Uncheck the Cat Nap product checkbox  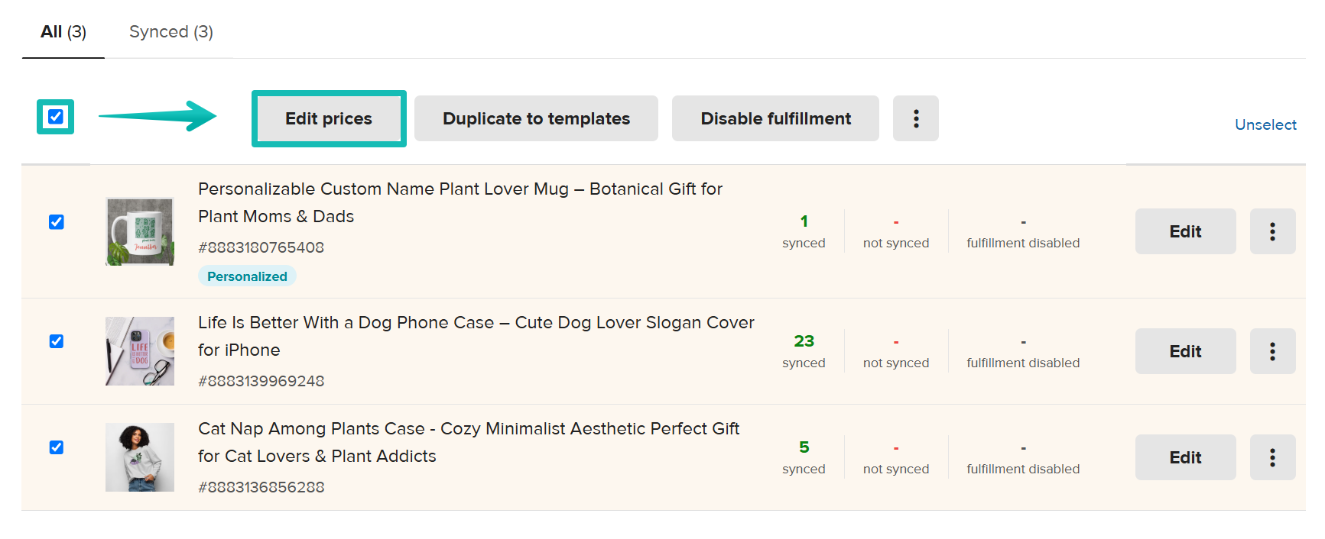point(57,447)
